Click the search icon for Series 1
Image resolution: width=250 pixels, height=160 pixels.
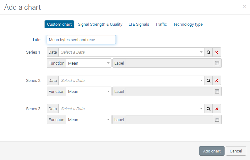(208, 52)
